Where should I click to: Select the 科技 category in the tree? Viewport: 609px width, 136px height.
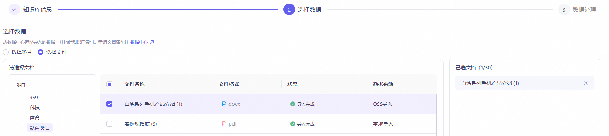35,108
